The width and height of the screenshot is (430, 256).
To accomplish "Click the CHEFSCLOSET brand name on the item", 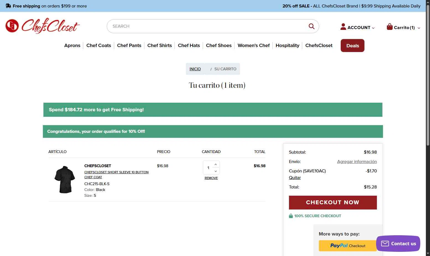I will pos(98,166).
